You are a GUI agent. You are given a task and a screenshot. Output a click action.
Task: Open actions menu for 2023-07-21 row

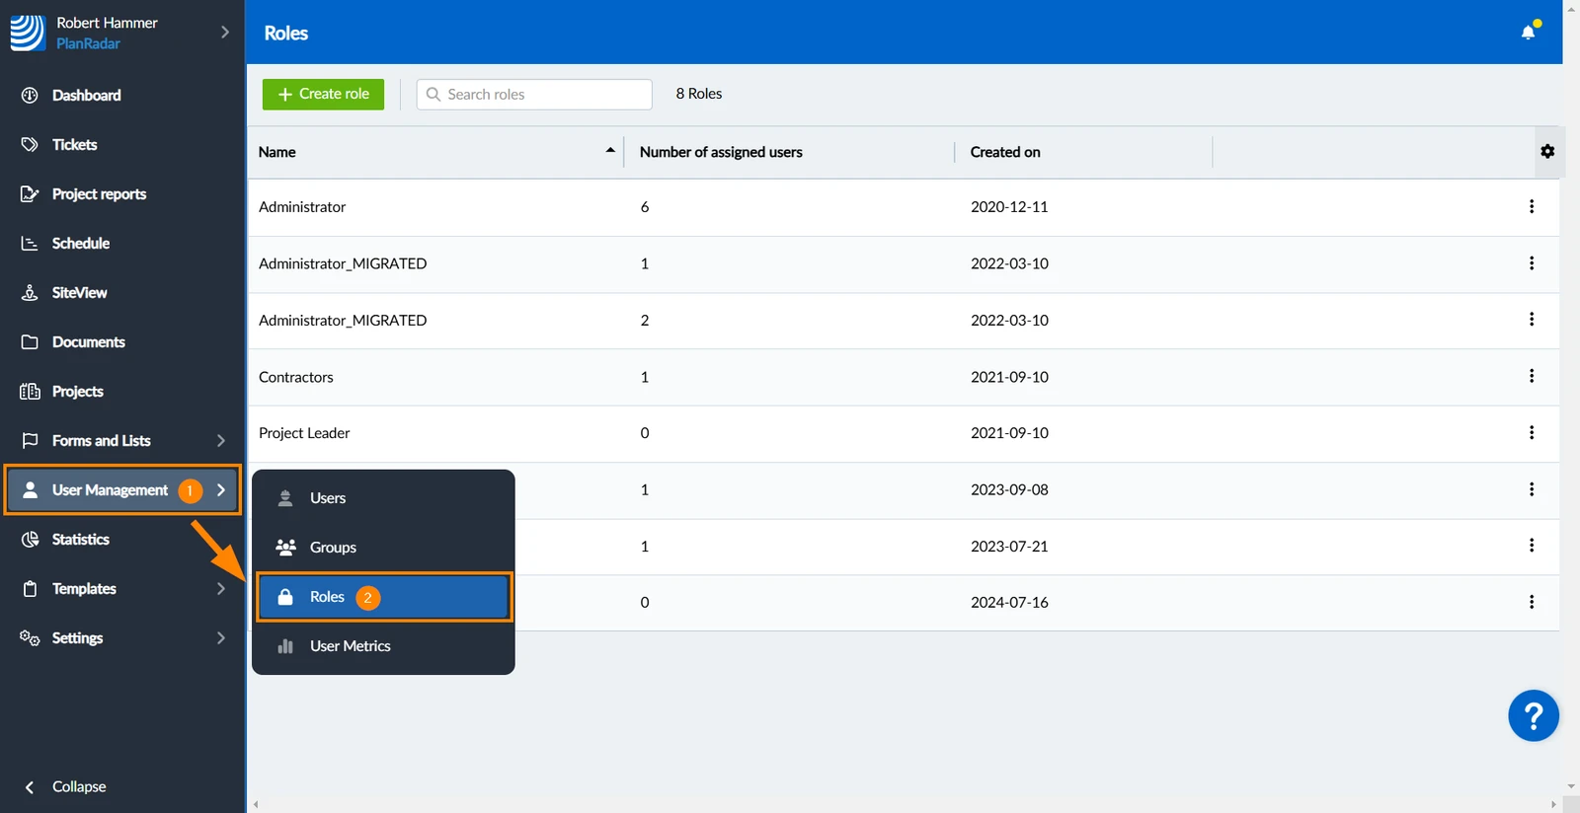(1532, 546)
